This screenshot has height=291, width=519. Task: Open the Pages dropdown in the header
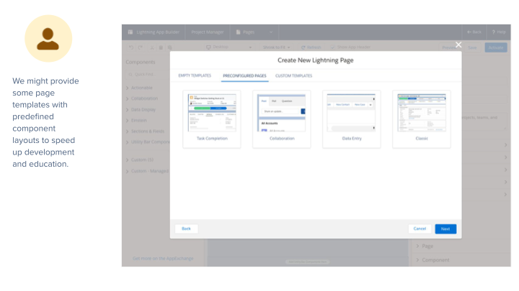pos(270,32)
